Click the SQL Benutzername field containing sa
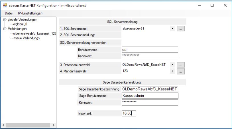The image size is (232, 129). pyautogui.click(x=150, y=50)
